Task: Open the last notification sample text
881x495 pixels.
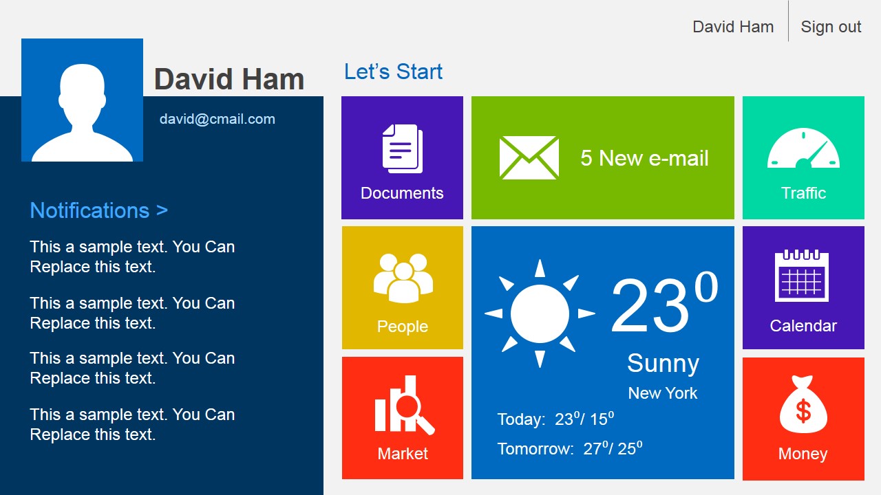Action: click(x=132, y=424)
